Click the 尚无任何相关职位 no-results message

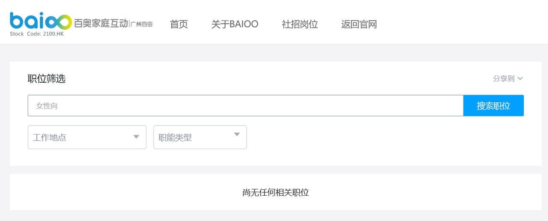(x=276, y=193)
